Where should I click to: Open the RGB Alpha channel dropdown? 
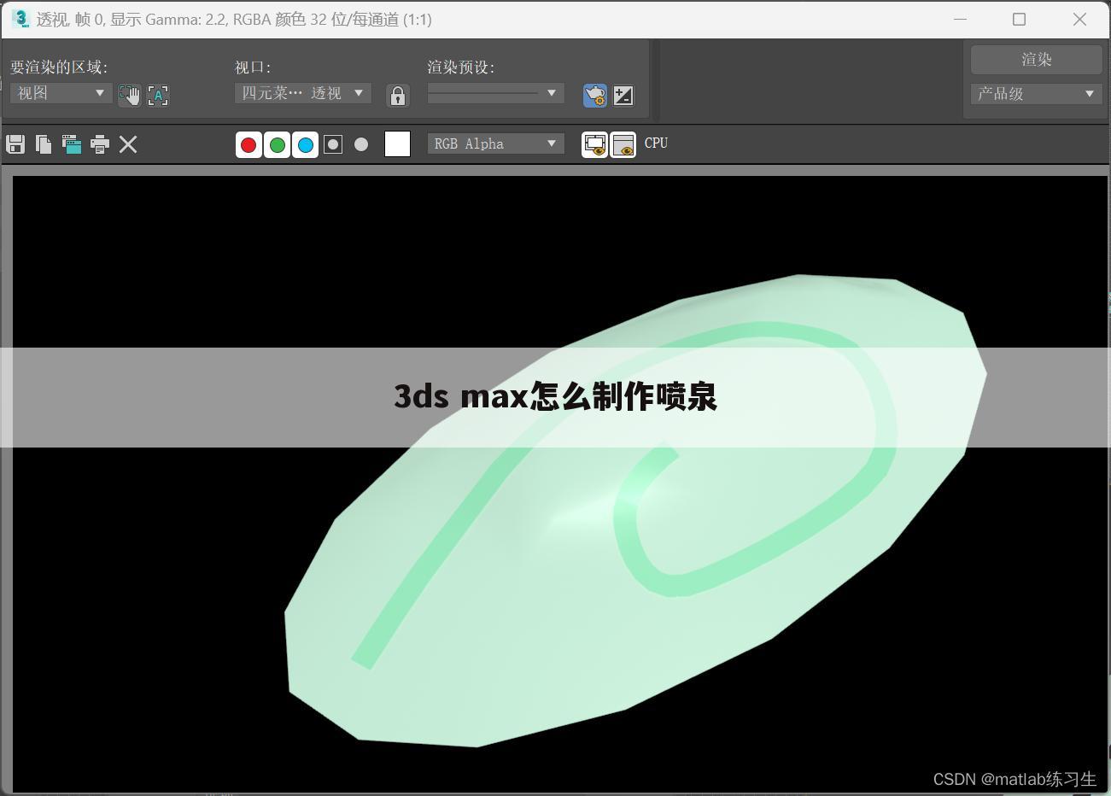pos(495,143)
